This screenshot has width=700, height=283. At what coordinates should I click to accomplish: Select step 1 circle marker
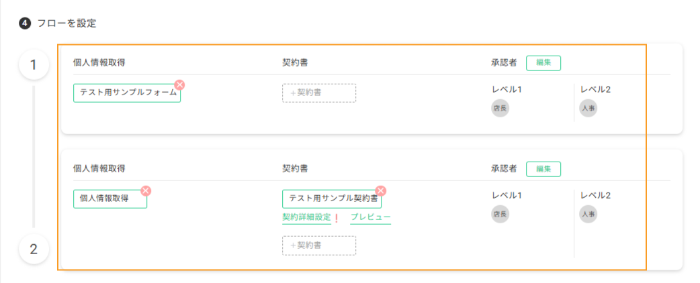tap(34, 65)
